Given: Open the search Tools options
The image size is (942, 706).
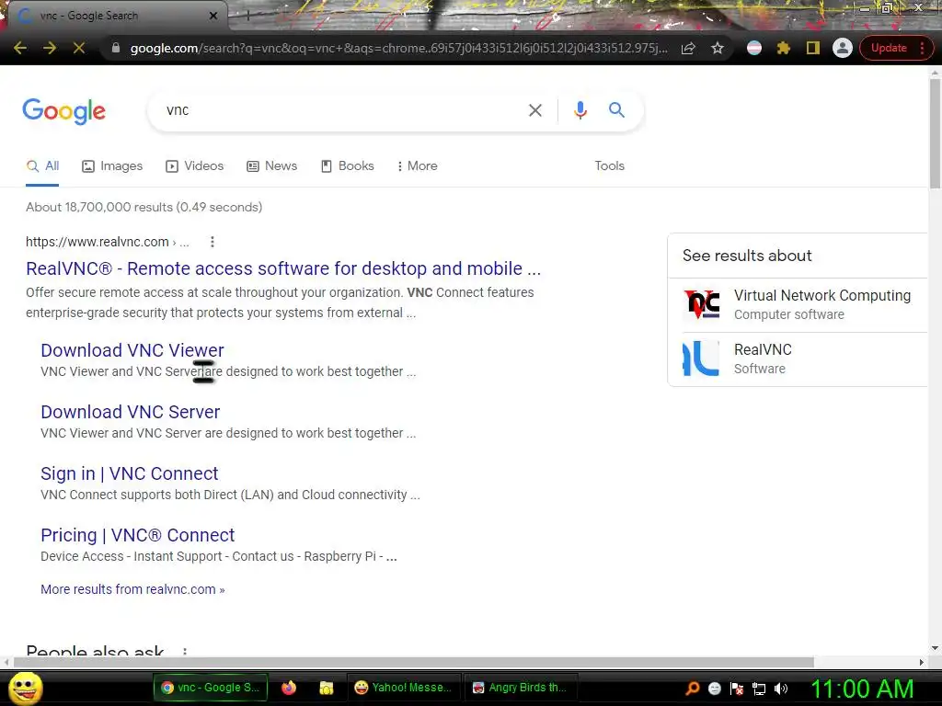Looking at the screenshot, I should point(609,166).
